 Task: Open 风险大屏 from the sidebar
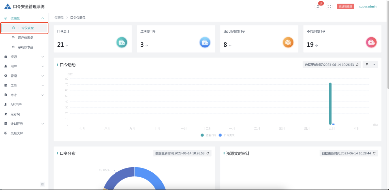tap(17, 133)
